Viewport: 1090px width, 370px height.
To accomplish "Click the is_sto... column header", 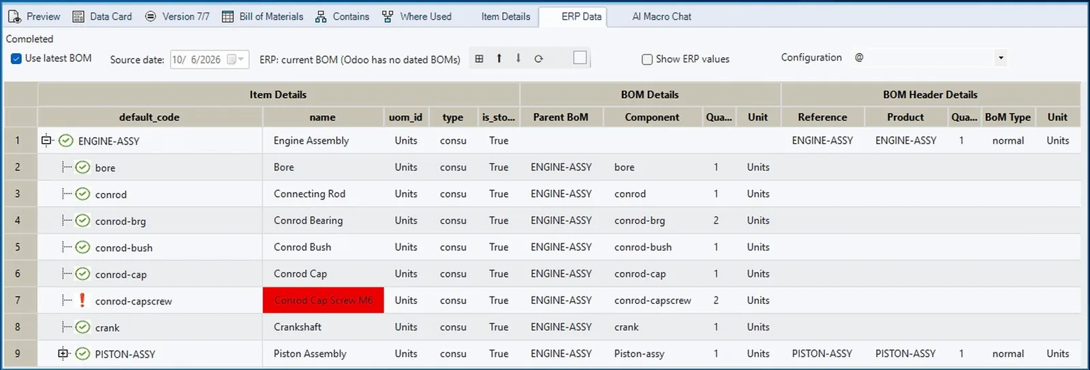I will click(498, 117).
